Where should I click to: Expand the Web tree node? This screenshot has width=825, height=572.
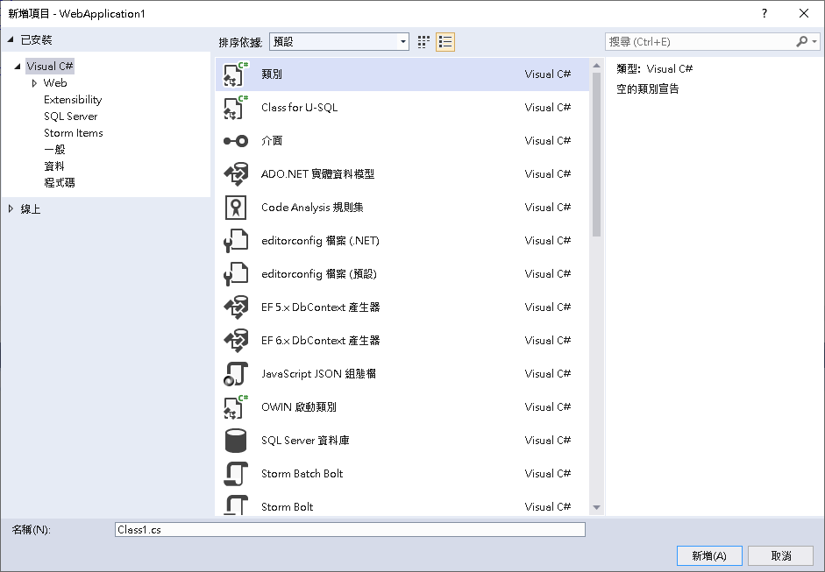click(x=34, y=83)
